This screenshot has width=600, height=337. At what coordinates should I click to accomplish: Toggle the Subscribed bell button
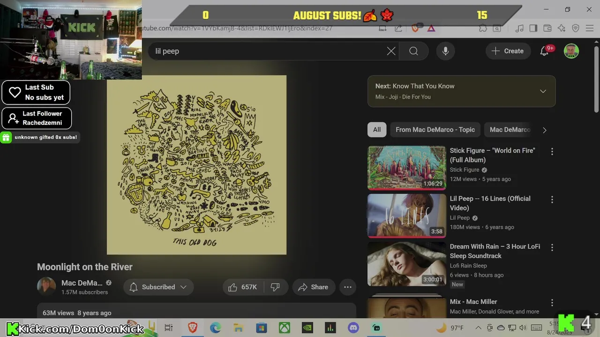coord(158,287)
